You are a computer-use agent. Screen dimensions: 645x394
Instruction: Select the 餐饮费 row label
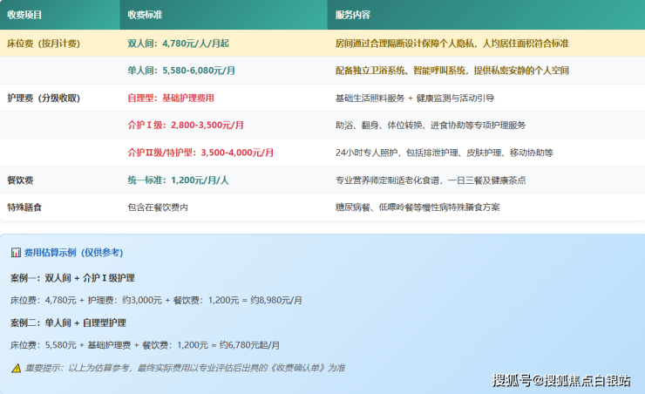tap(20, 180)
